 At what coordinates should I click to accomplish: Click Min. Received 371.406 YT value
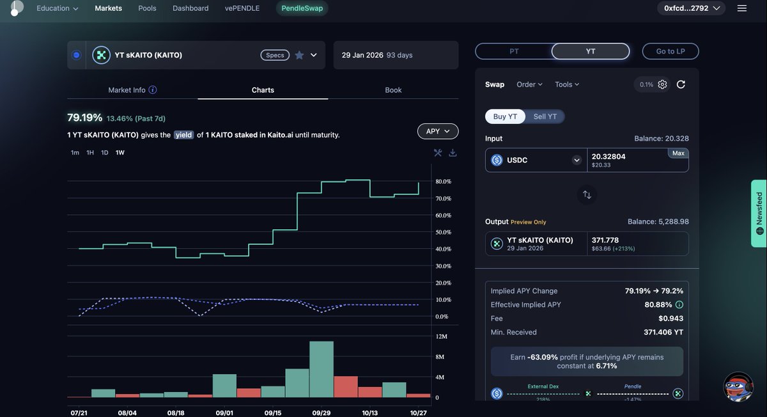(663, 333)
